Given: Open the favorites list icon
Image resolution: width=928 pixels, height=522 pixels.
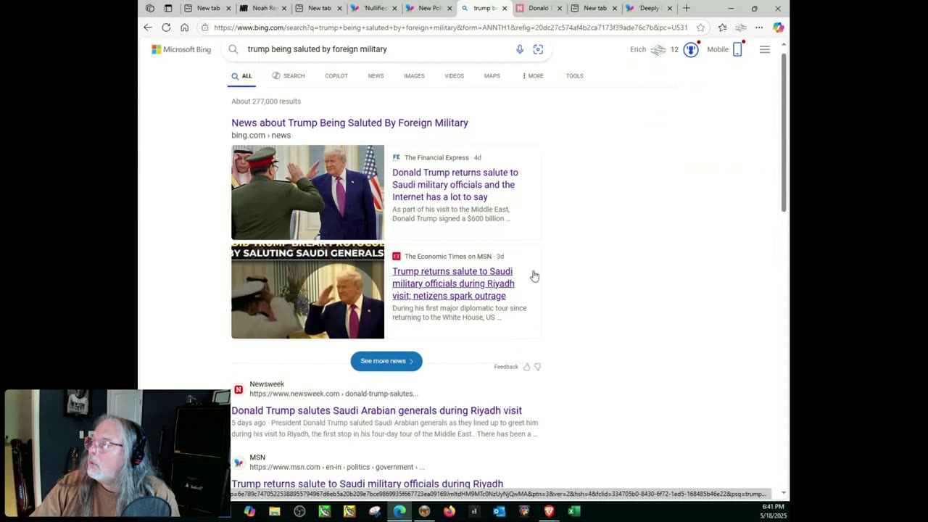Looking at the screenshot, I should pyautogui.click(x=722, y=28).
